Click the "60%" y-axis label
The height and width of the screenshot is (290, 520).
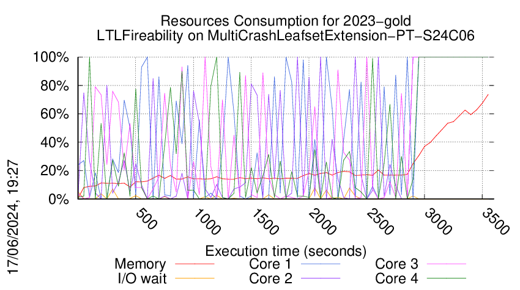pos(56,115)
